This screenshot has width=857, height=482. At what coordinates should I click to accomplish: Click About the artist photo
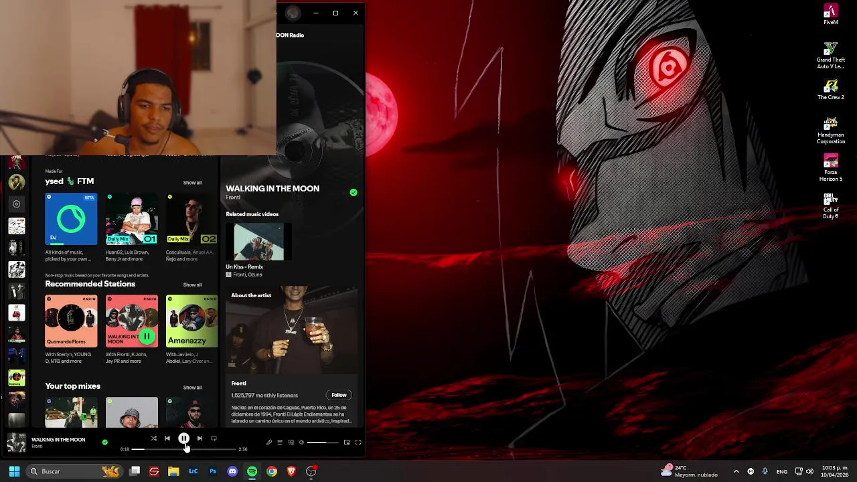(x=291, y=329)
